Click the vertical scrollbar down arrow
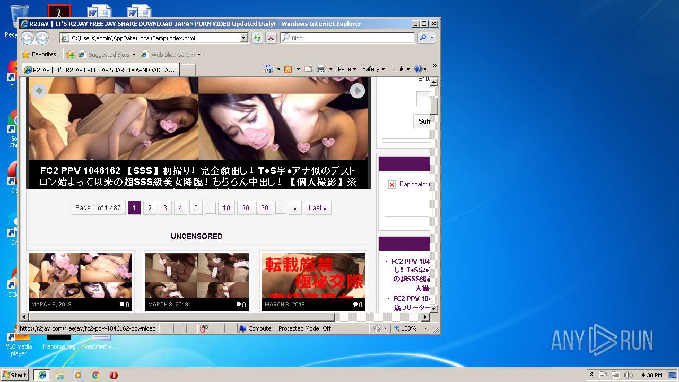Image resolution: width=679 pixels, height=382 pixels. 434,308
